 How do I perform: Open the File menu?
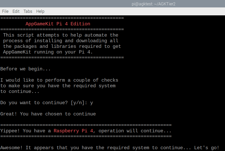point(5,11)
